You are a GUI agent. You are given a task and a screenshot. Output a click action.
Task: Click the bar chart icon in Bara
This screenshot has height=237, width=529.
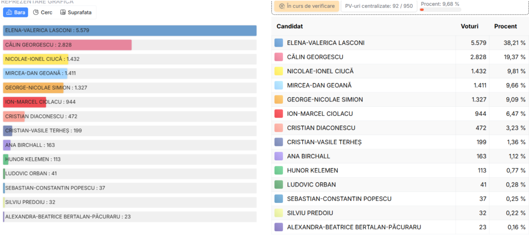(9, 12)
